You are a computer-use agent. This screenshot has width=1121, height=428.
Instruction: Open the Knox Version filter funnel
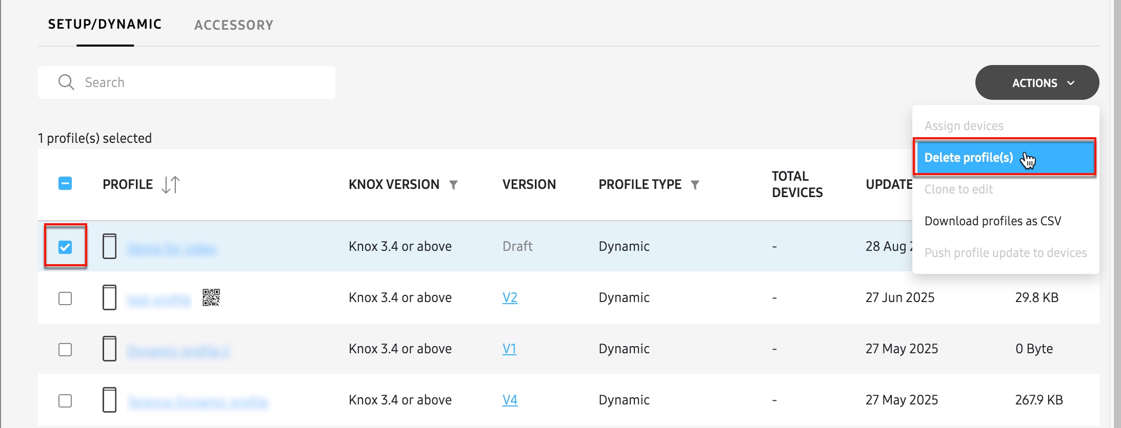point(453,185)
